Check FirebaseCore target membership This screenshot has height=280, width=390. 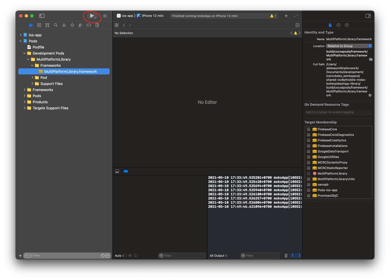click(x=309, y=129)
